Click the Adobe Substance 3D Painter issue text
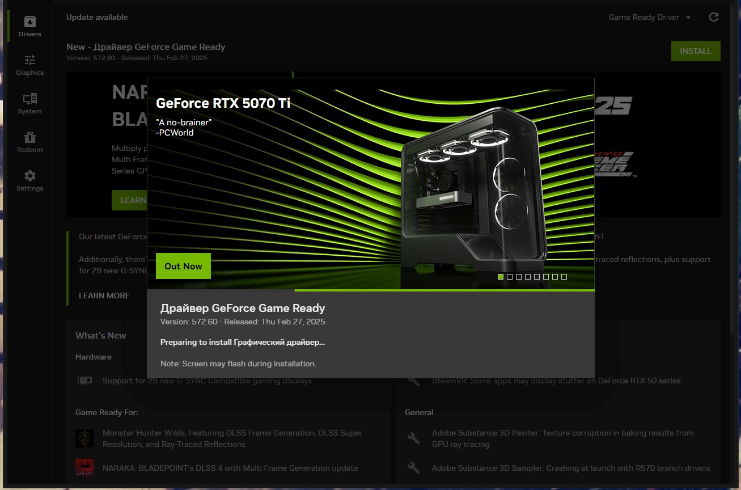 [563, 438]
